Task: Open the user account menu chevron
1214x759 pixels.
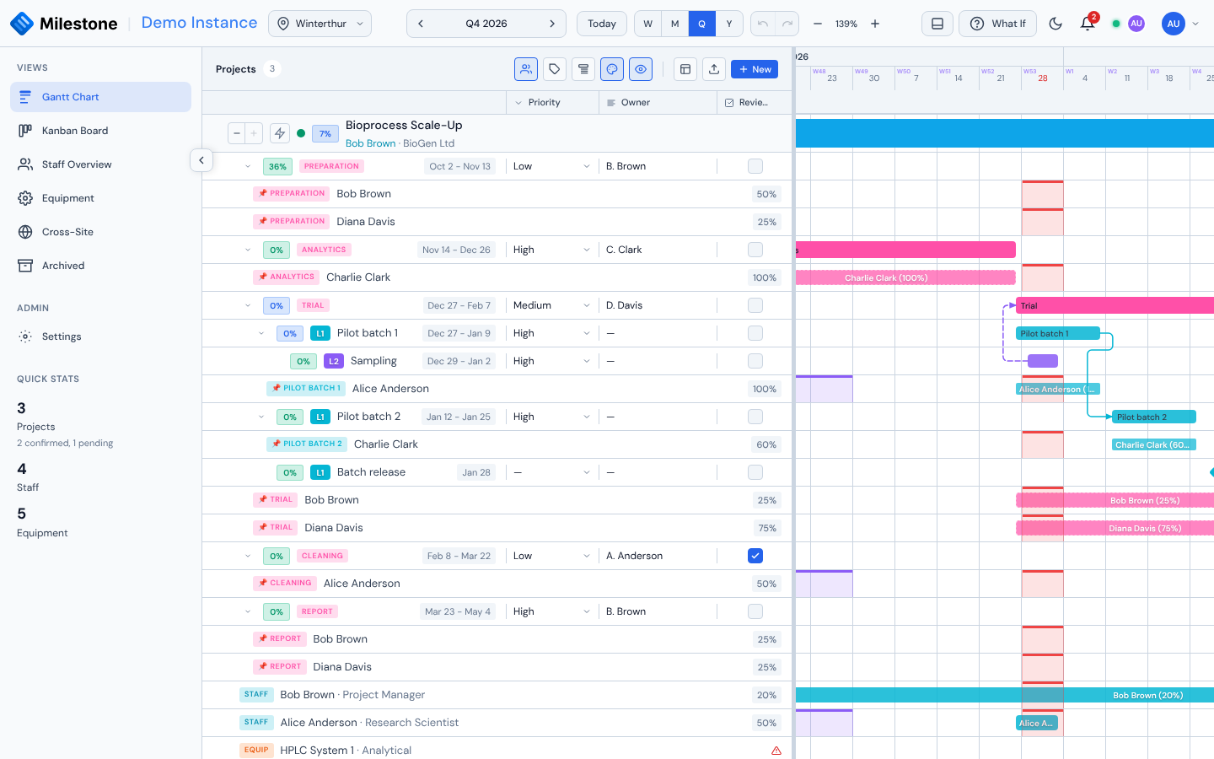Action: pyautogui.click(x=1195, y=24)
